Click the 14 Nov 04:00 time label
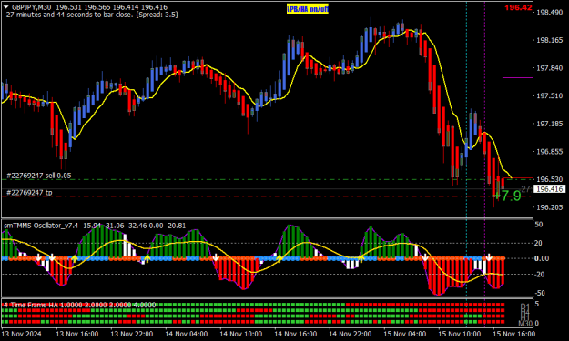This screenshot has height=341, width=569. 187,334
